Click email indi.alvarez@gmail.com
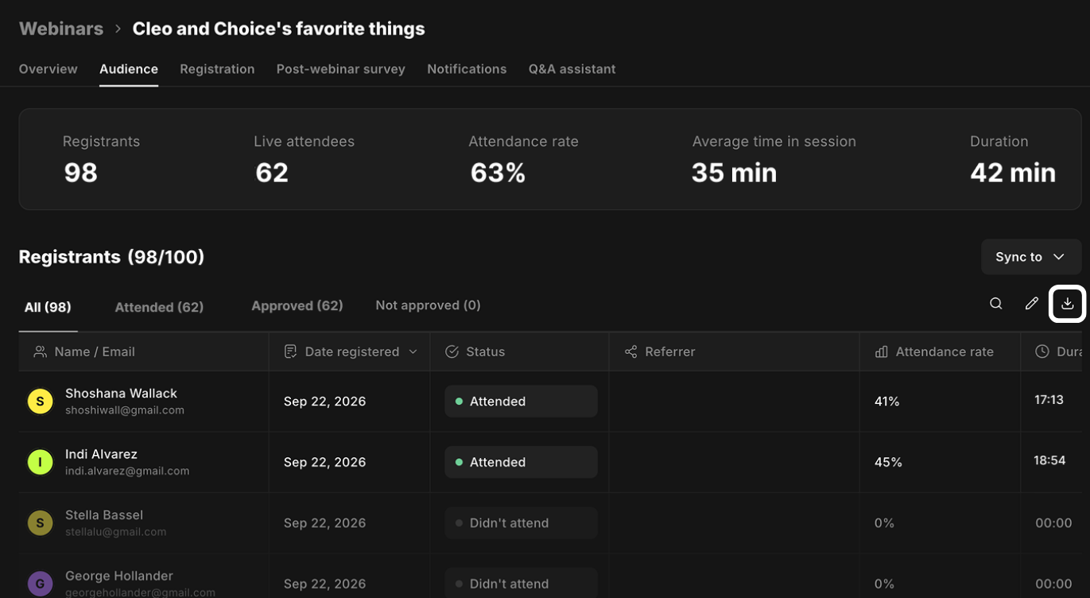The image size is (1090, 598). click(127, 471)
